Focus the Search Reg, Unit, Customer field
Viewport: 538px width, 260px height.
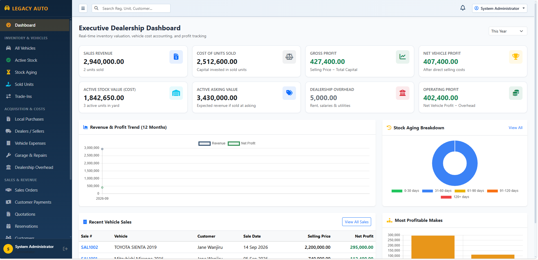coord(131,8)
